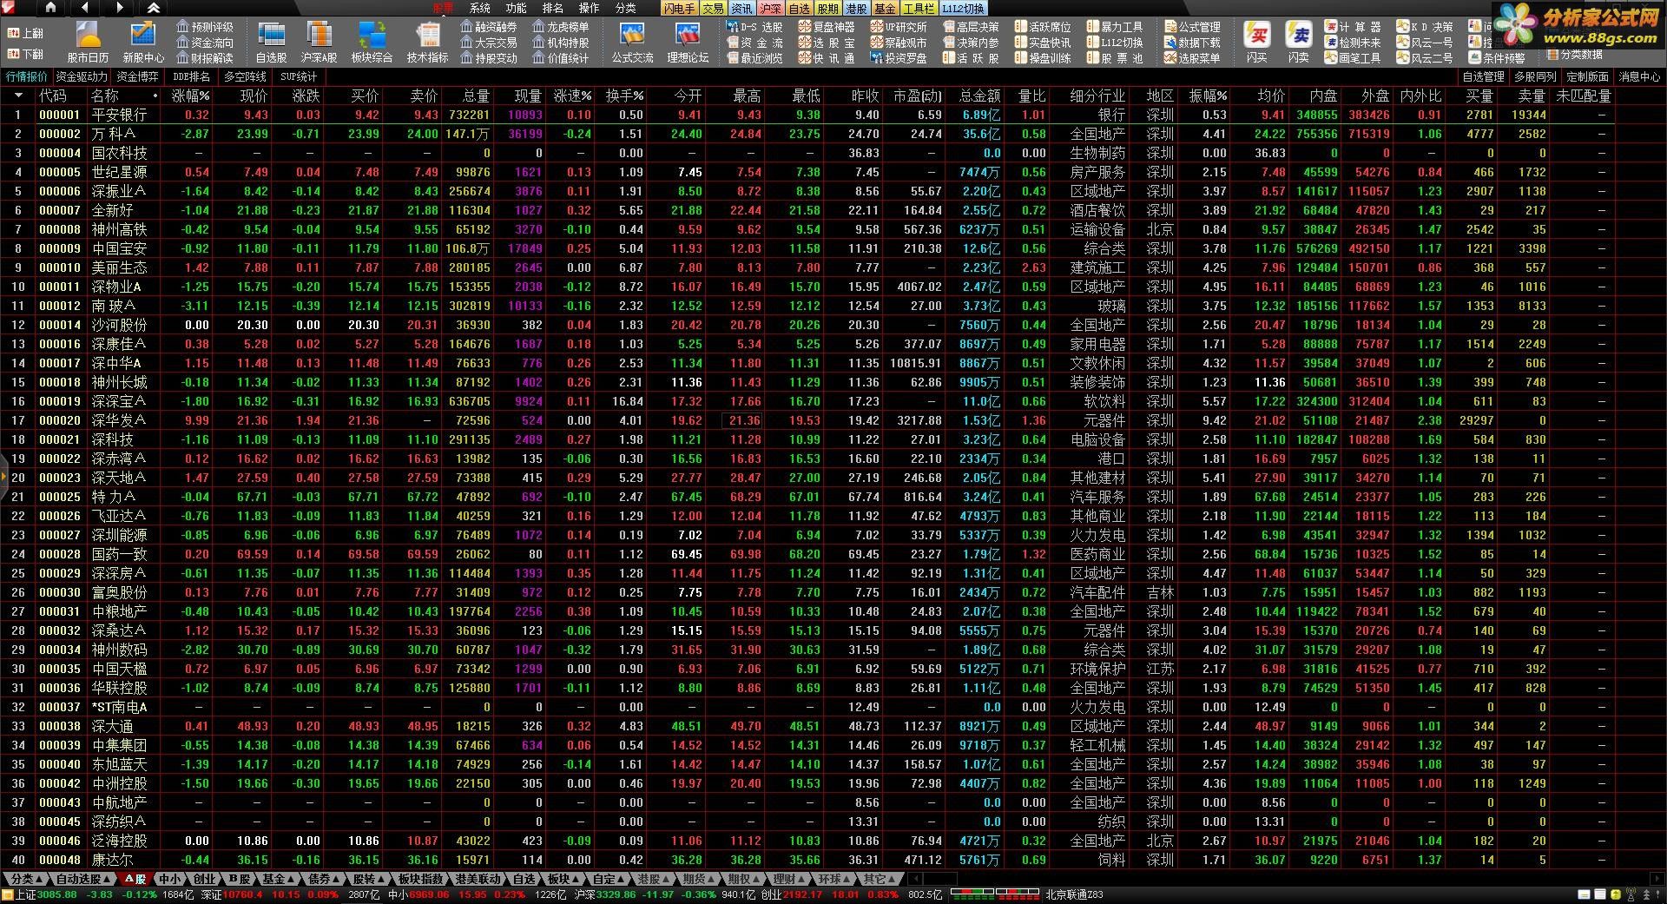Image resolution: width=1667 pixels, height=904 pixels.
Task: Page up with the 上翻 button
Action: 26,33
